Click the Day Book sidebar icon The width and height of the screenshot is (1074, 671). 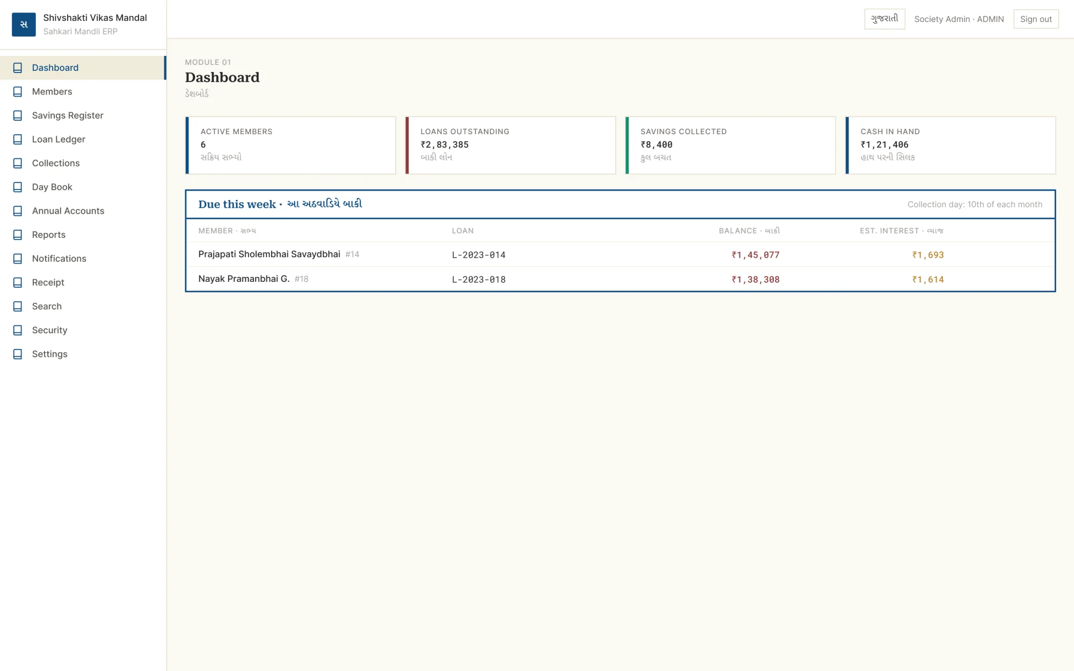18,187
